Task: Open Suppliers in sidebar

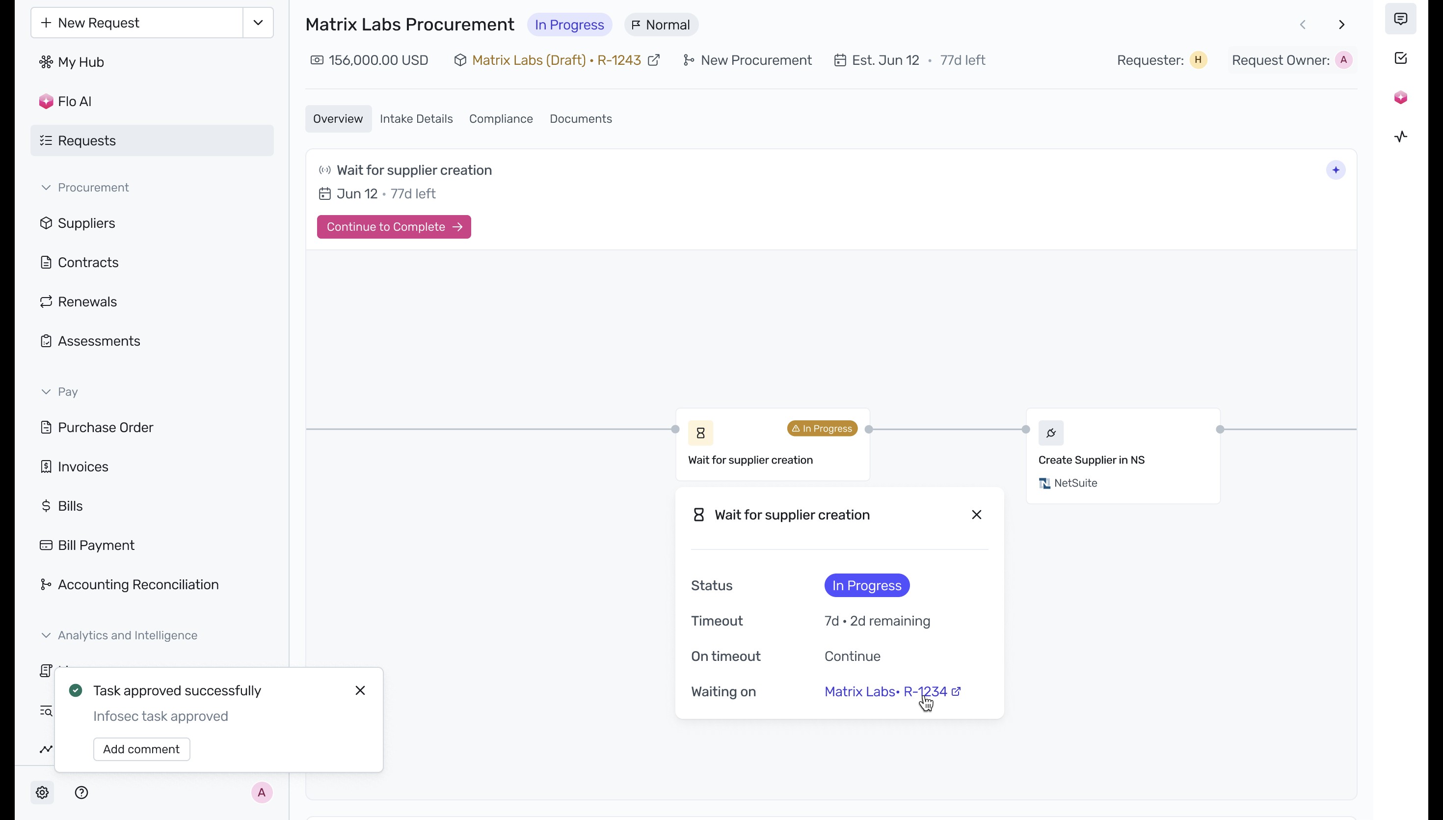Action: click(x=152, y=223)
